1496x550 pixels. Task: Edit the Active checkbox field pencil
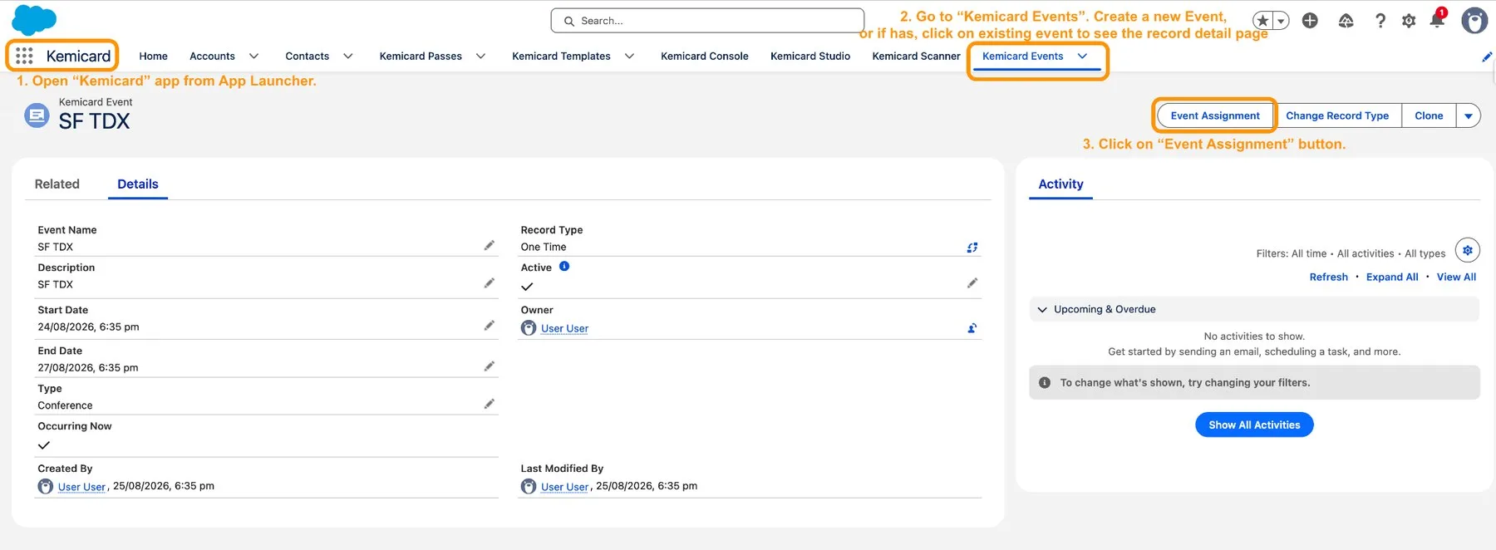pyautogui.click(x=972, y=283)
